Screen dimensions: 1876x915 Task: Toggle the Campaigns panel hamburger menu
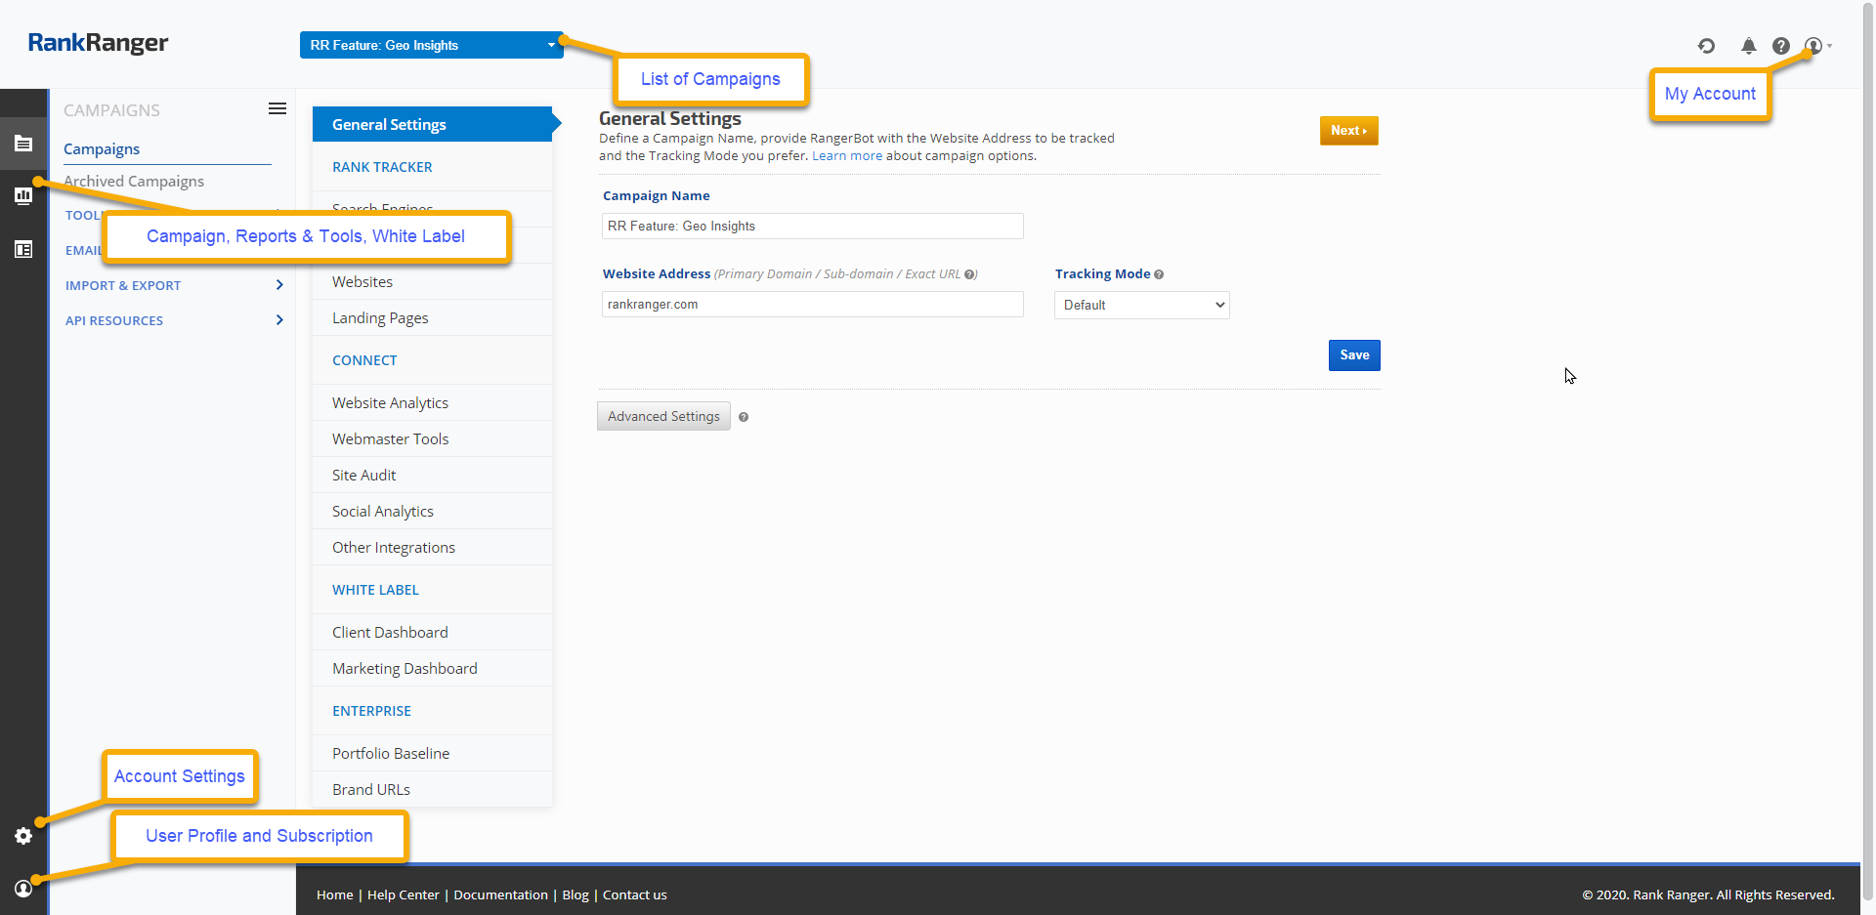pos(277,109)
